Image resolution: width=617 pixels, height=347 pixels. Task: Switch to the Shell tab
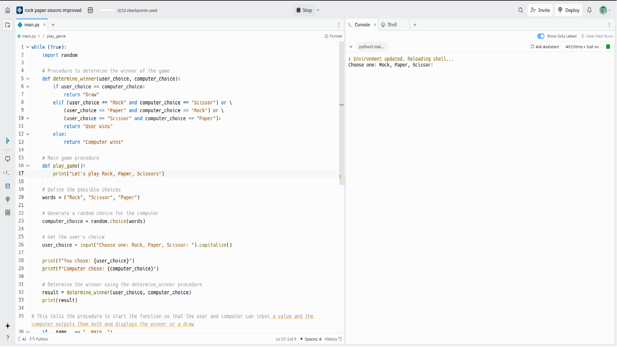392,25
